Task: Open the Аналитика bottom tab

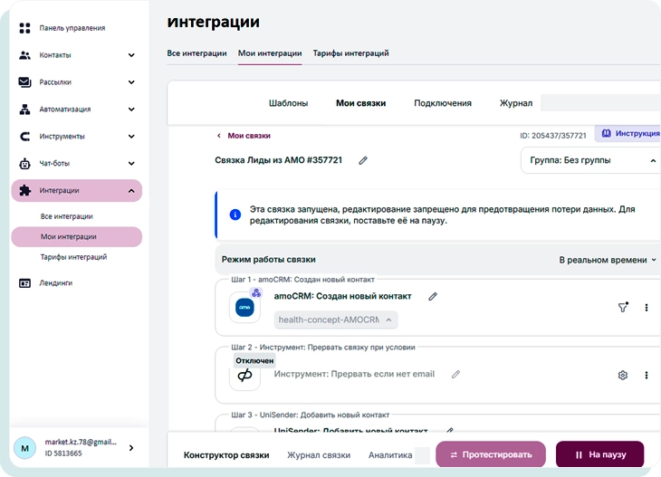Action: (x=390, y=455)
